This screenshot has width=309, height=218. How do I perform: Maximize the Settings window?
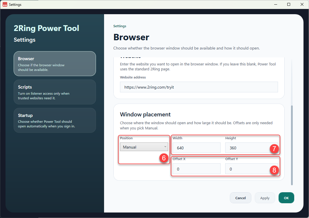[289, 4]
